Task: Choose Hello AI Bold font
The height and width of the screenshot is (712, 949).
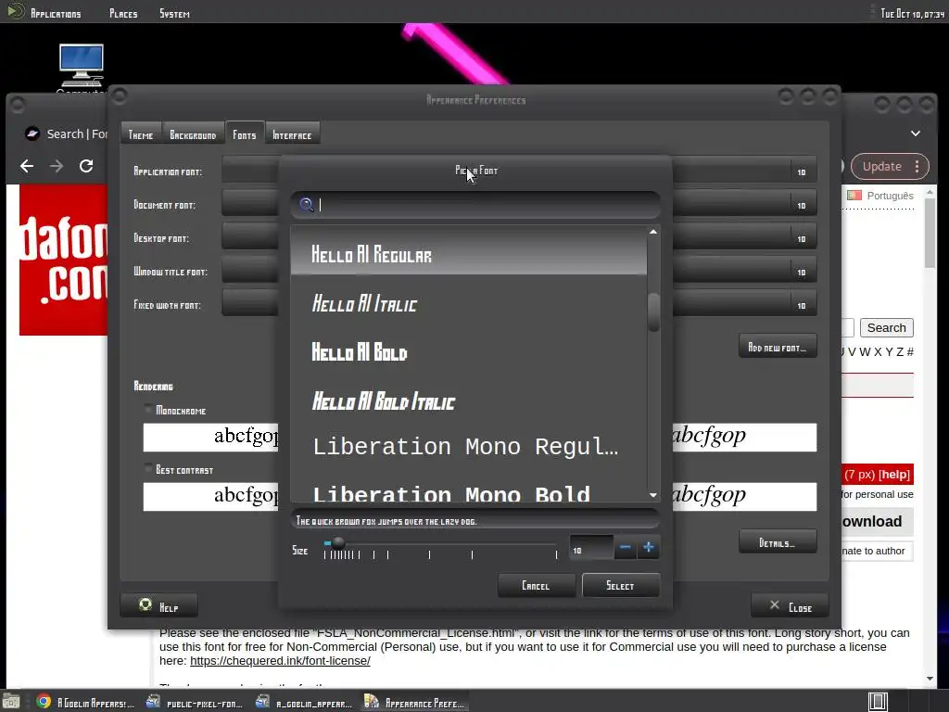Action: 468,351
